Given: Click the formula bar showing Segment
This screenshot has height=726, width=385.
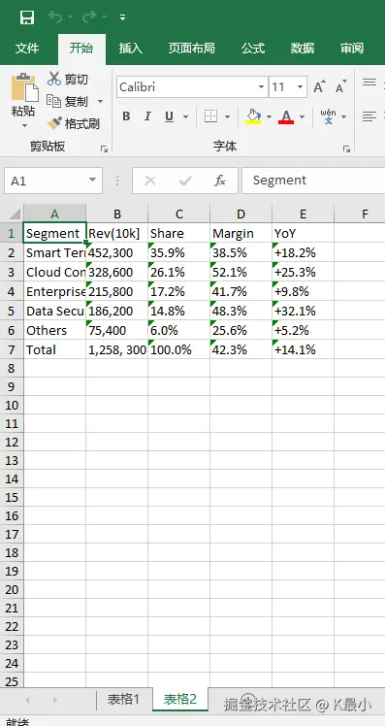Looking at the screenshot, I should tap(313, 181).
